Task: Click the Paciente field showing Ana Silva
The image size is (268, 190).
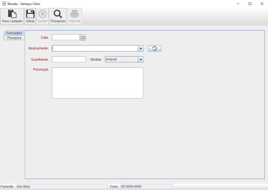Action: (x=61, y=186)
